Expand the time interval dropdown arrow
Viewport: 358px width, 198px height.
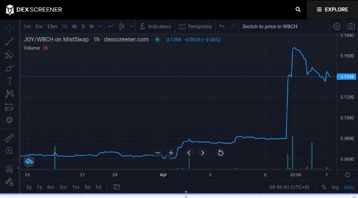click(x=100, y=26)
